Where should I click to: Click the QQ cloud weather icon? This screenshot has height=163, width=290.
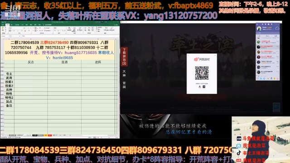[x=277, y=28]
